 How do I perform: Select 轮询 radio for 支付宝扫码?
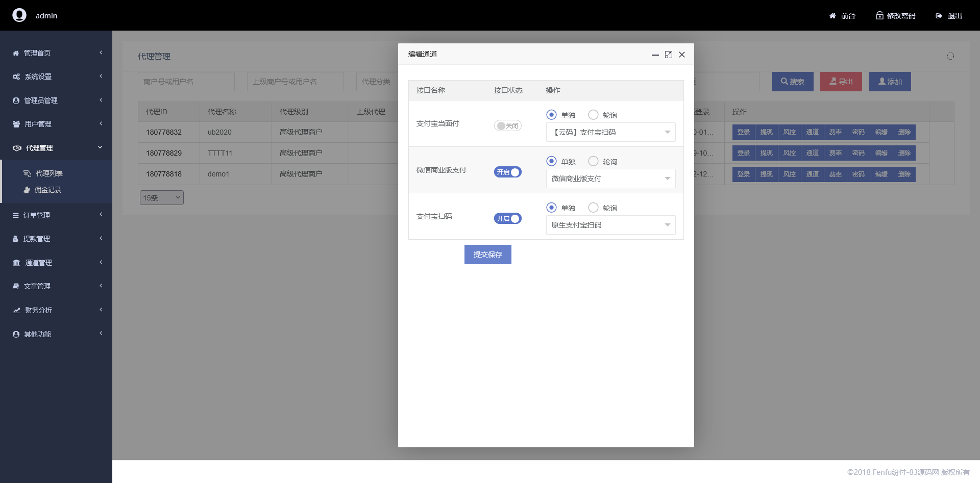[593, 208]
